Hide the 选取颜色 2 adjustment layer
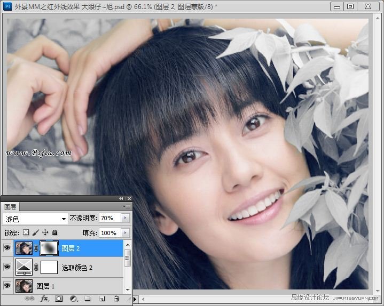Viewport: 384px width, 306px height. [7, 267]
